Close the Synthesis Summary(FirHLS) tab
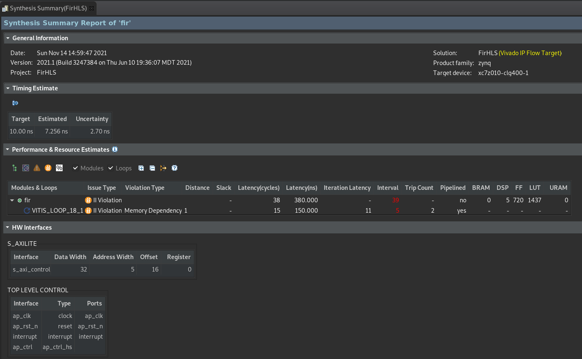The height and width of the screenshot is (359, 582). pyautogui.click(x=92, y=8)
